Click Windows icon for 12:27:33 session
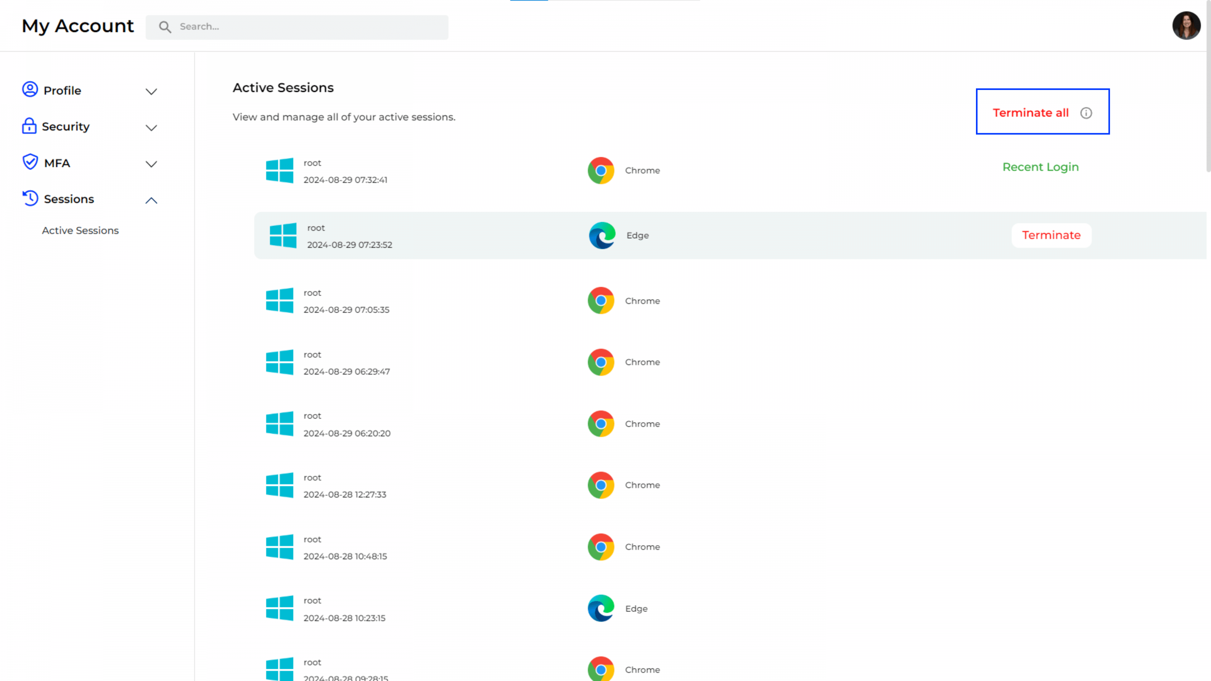 click(x=280, y=485)
